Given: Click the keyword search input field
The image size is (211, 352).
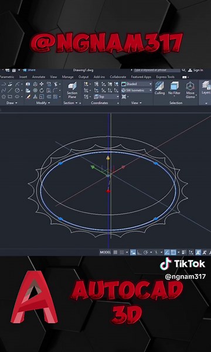Looking at the screenshot, I should pyautogui.click(x=157, y=70).
